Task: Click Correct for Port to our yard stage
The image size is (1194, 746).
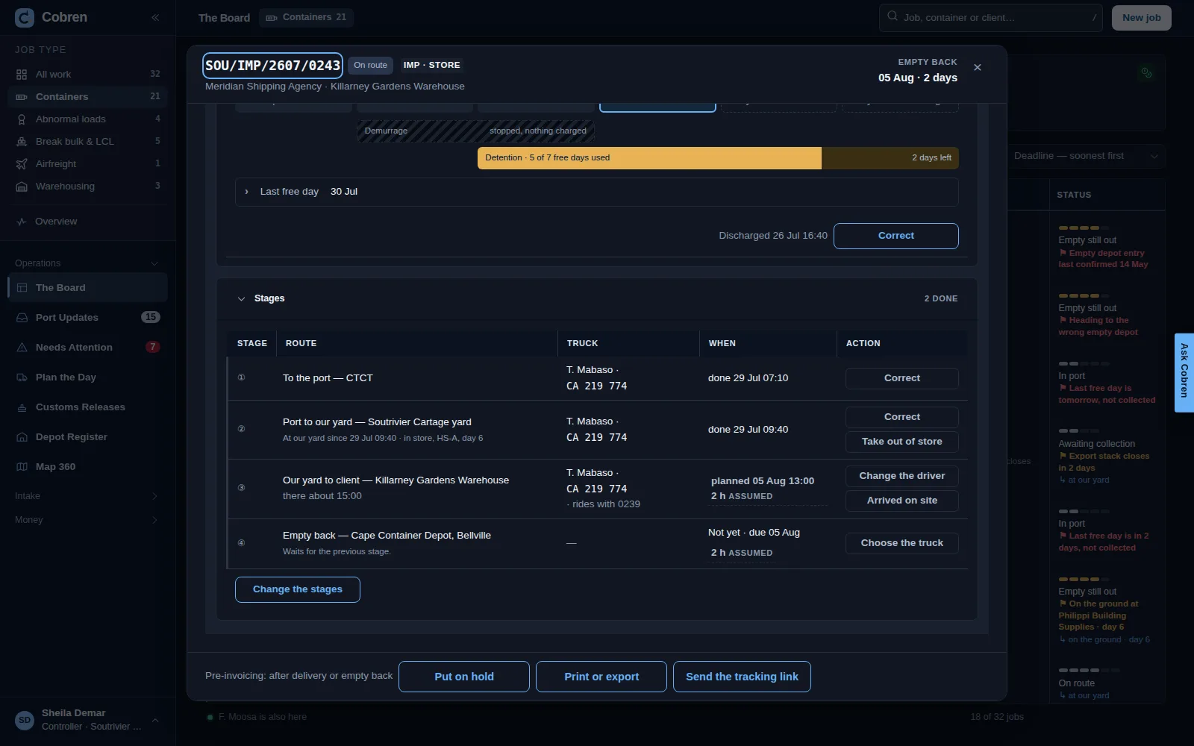Action: [901, 417]
